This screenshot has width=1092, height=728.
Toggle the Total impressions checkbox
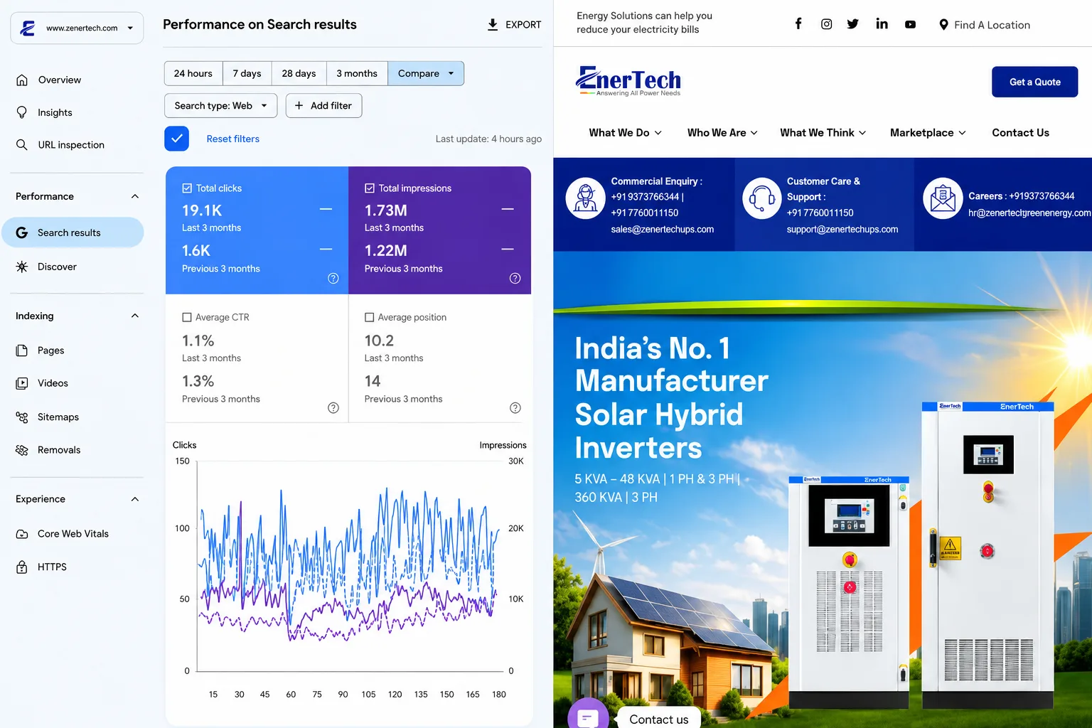370,188
